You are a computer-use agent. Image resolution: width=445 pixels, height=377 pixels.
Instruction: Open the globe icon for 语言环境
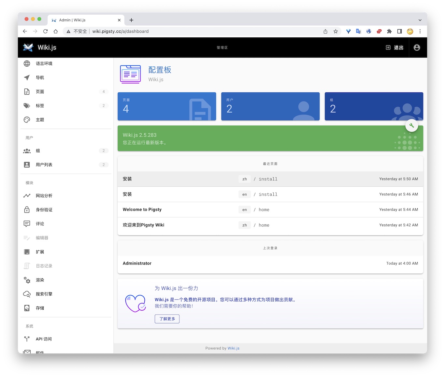[27, 63]
